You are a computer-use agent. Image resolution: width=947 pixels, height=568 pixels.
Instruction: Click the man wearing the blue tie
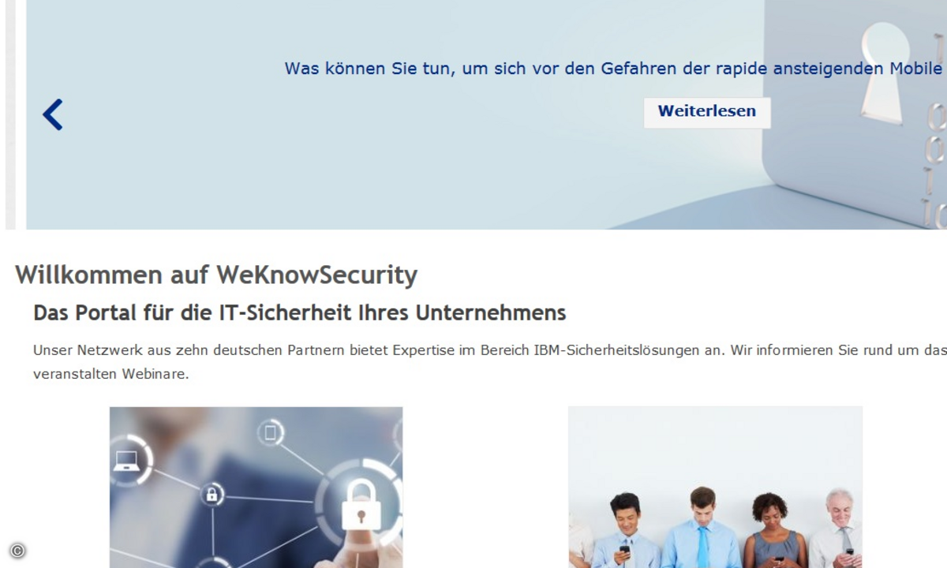coord(700,527)
